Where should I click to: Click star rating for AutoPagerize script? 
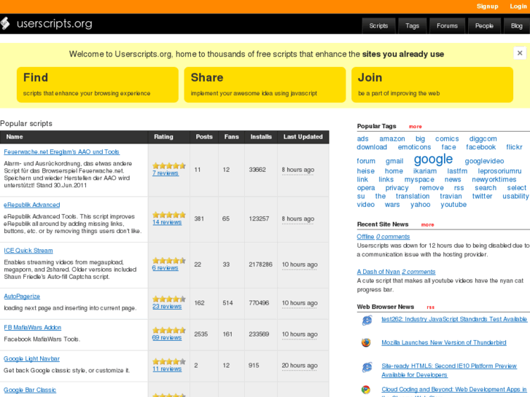[168, 299]
